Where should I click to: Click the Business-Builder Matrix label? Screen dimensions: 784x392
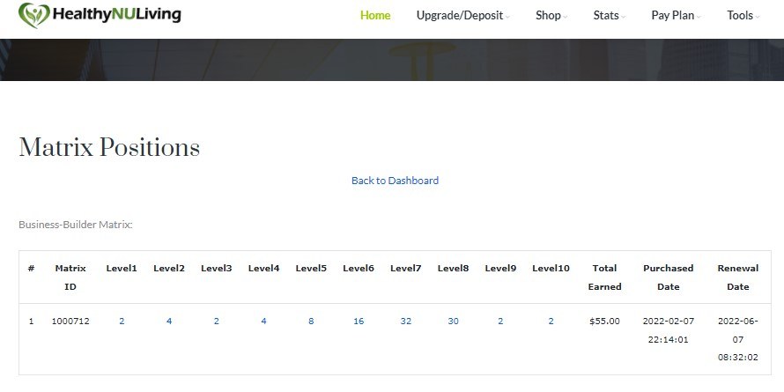76,225
